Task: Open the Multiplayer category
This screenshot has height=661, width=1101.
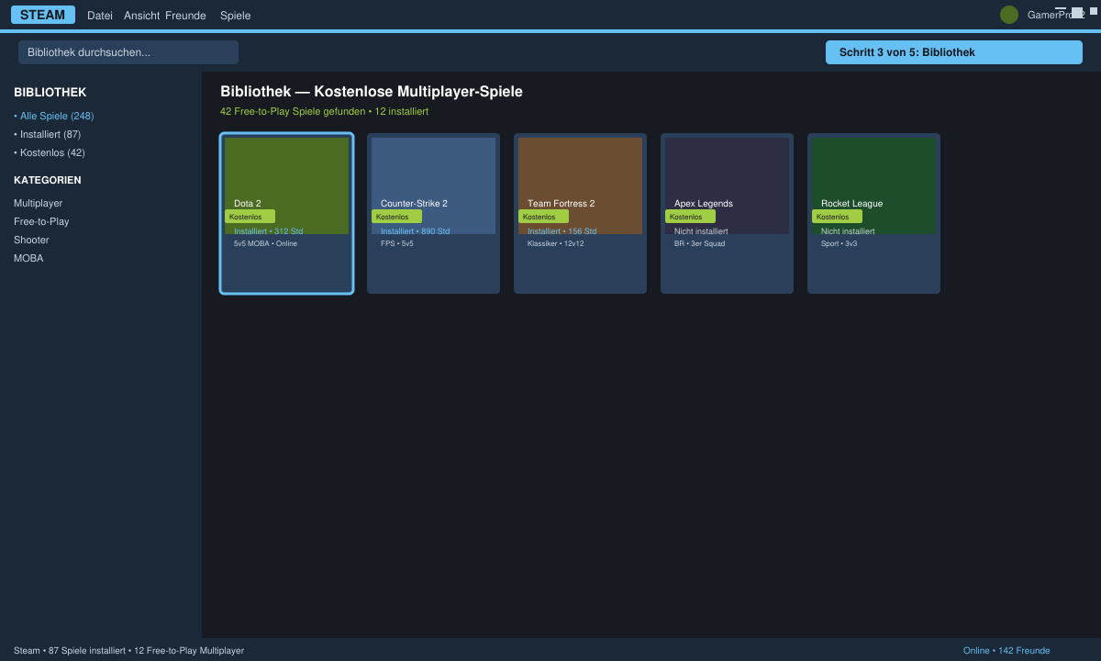Action: click(x=39, y=203)
